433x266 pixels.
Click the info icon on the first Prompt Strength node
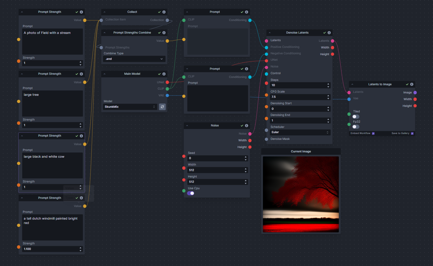81,12
